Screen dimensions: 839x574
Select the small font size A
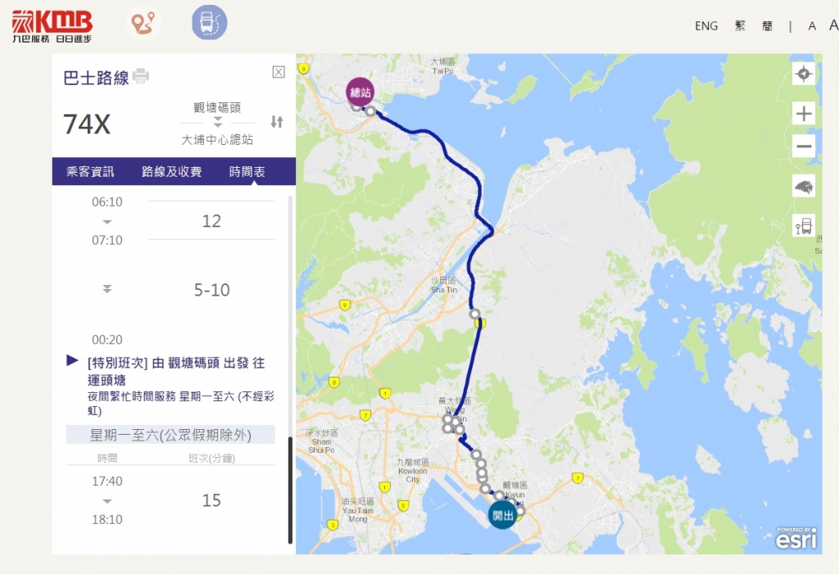pyautogui.click(x=812, y=25)
